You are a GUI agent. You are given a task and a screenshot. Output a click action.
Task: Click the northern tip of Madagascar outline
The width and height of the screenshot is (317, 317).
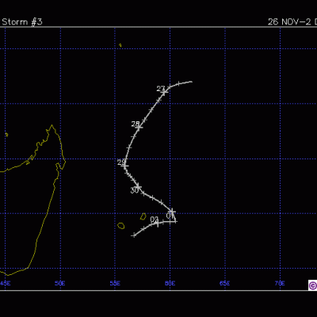point(52,126)
